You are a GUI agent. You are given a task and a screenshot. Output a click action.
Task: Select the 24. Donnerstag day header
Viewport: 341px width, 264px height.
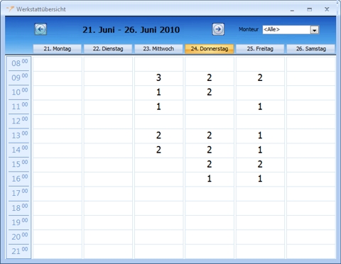point(210,49)
